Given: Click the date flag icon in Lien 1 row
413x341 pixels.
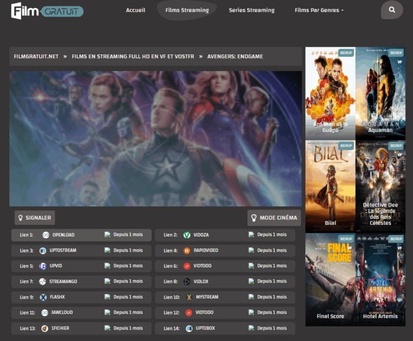Looking at the screenshot, I should (x=107, y=234).
